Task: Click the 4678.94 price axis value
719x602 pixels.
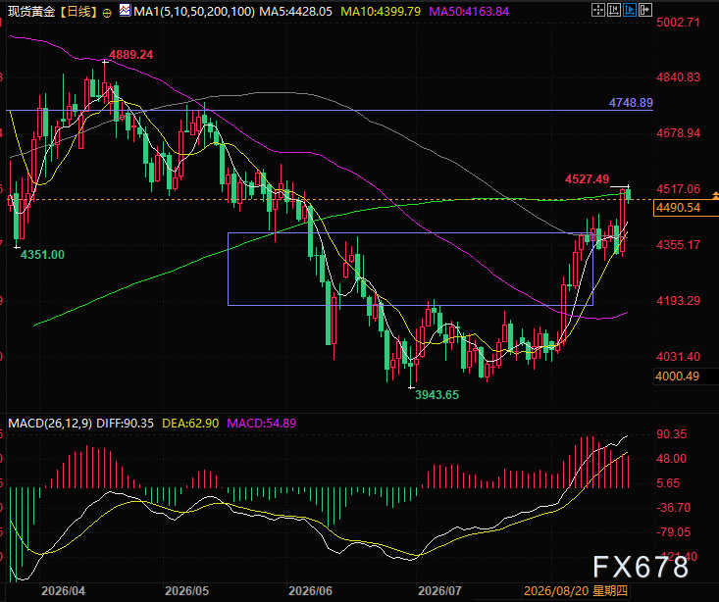Action: point(678,133)
